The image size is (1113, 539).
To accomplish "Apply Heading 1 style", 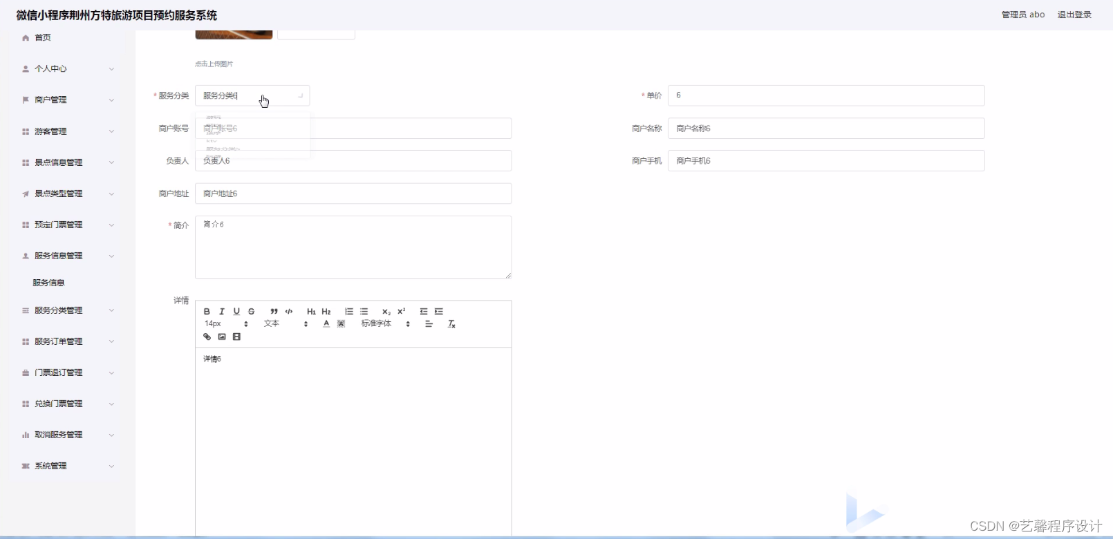I will 311,312.
